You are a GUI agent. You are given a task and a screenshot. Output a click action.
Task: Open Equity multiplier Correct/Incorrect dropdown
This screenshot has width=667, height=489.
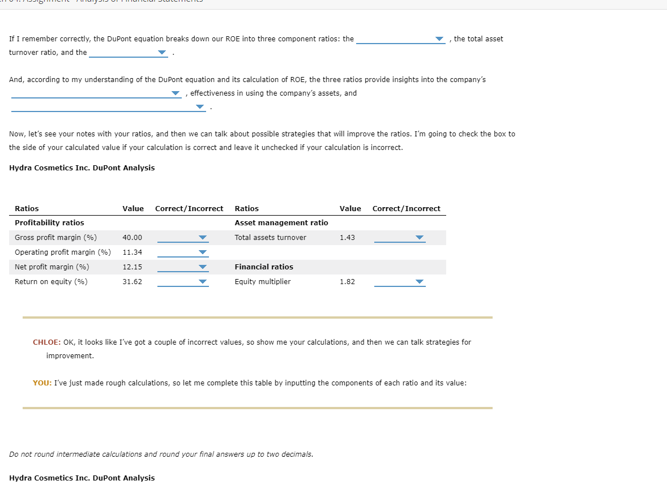[400, 282]
